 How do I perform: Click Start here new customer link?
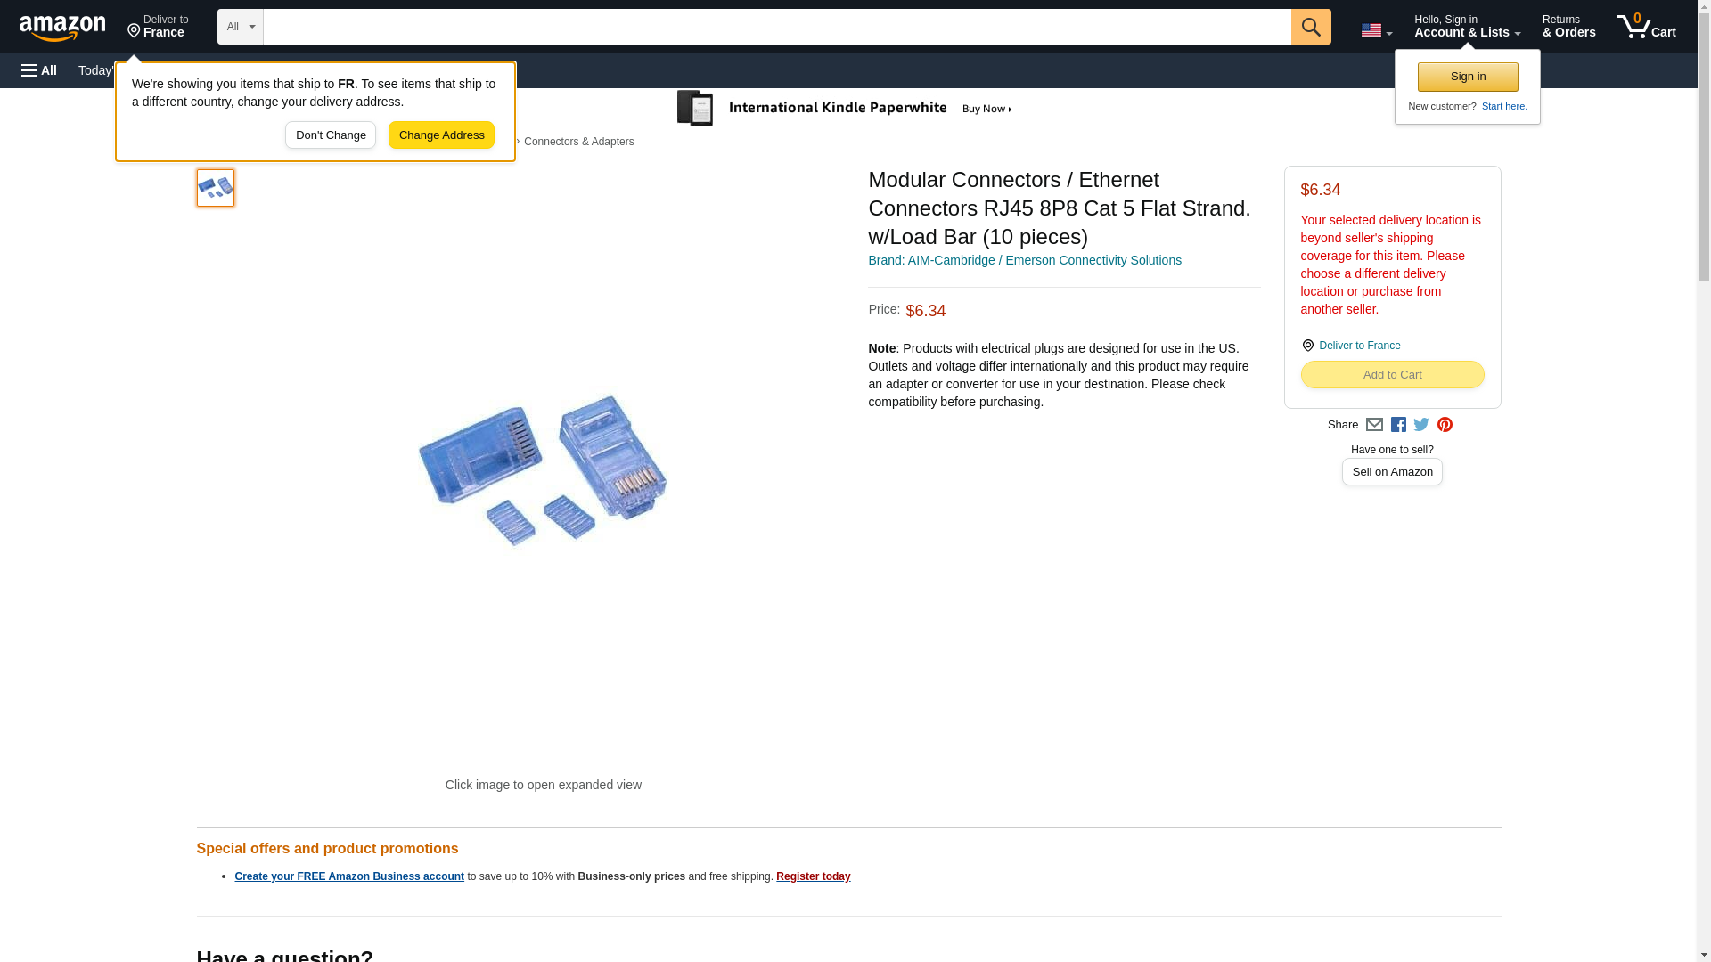coord(1504,106)
